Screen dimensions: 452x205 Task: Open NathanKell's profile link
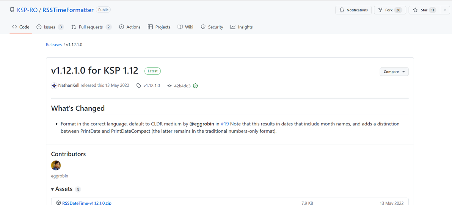click(x=69, y=86)
